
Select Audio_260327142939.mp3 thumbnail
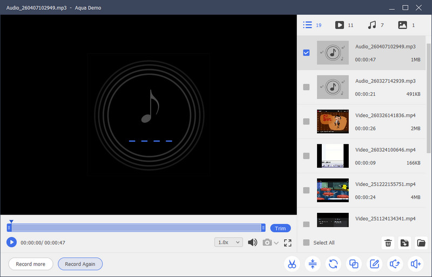tap(333, 87)
